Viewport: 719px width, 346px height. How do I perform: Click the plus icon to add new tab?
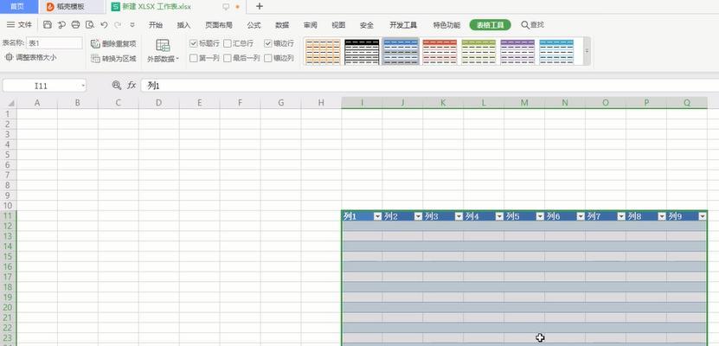coord(259,6)
